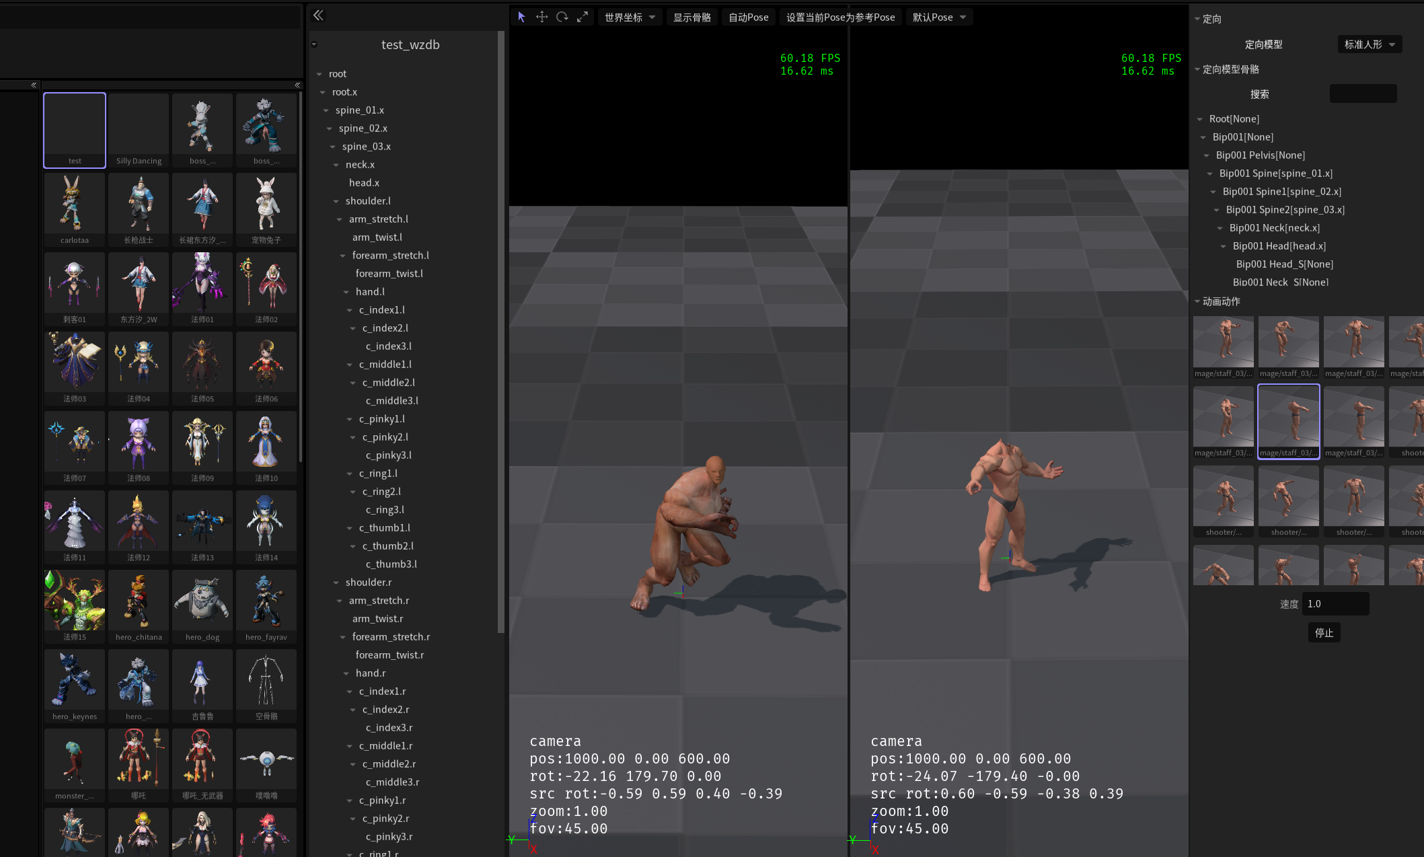The image size is (1424, 857).
Task: Select the arrow pointer tool
Action: [521, 17]
